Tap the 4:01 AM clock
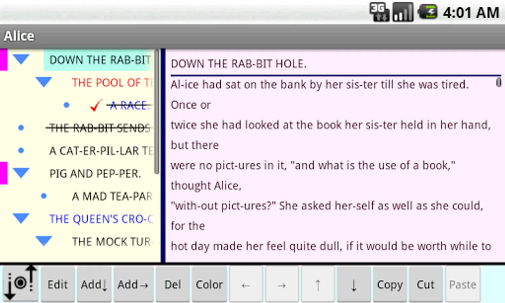Image resolution: width=505 pixels, height=303 pixels. click(x=471, y=13)
